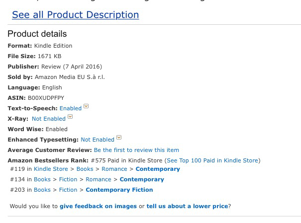Open the Contemporary Fiction category link
This screenshot has height=223, width=301.
119,190
